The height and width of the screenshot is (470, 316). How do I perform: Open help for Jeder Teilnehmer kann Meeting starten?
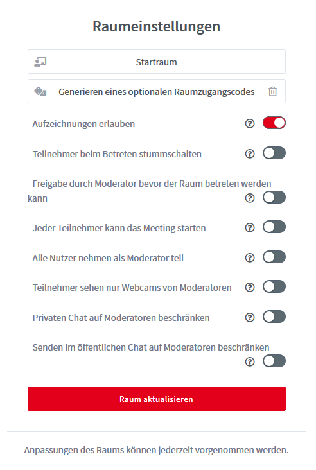pyautogui.click(x=250, y=228)
